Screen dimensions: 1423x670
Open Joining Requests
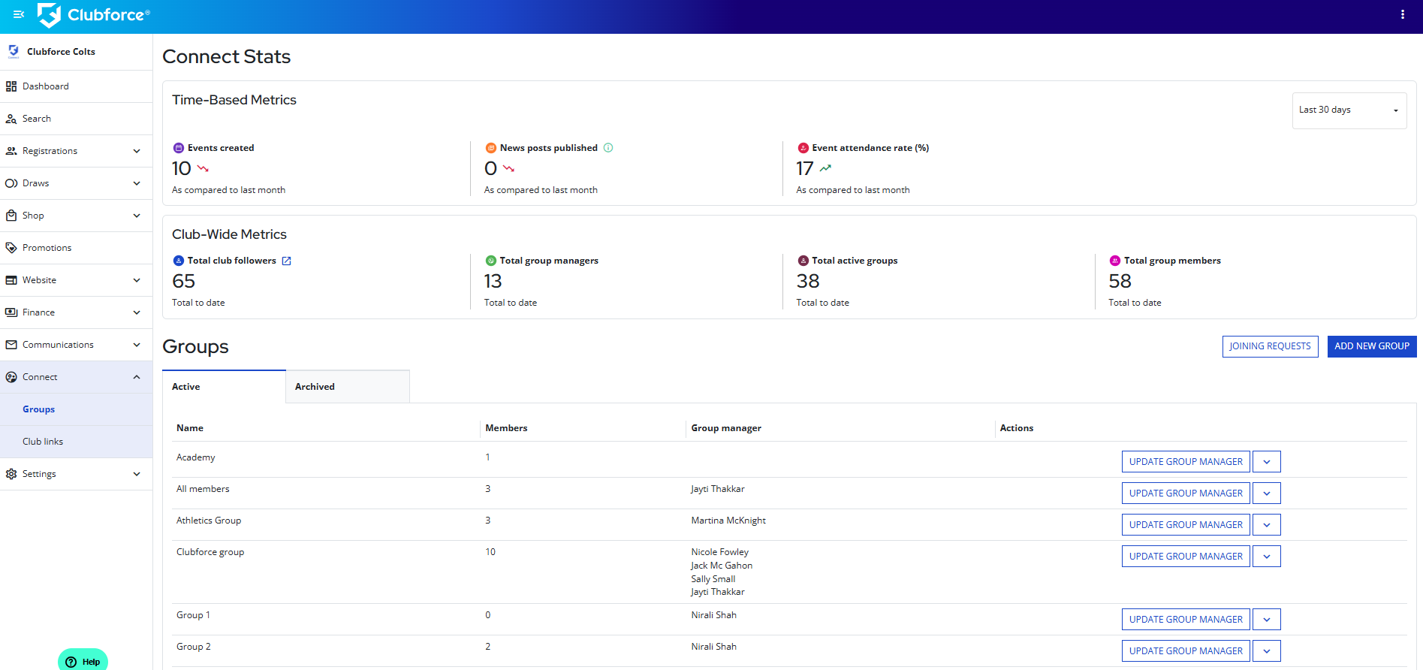(x=1269, y=346)
